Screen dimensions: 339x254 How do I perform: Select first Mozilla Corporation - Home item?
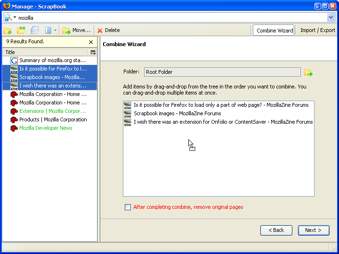point(49,94)
